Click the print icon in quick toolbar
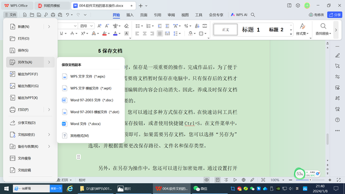Viewport: 345px width, 194px height. tap(53, 15)
